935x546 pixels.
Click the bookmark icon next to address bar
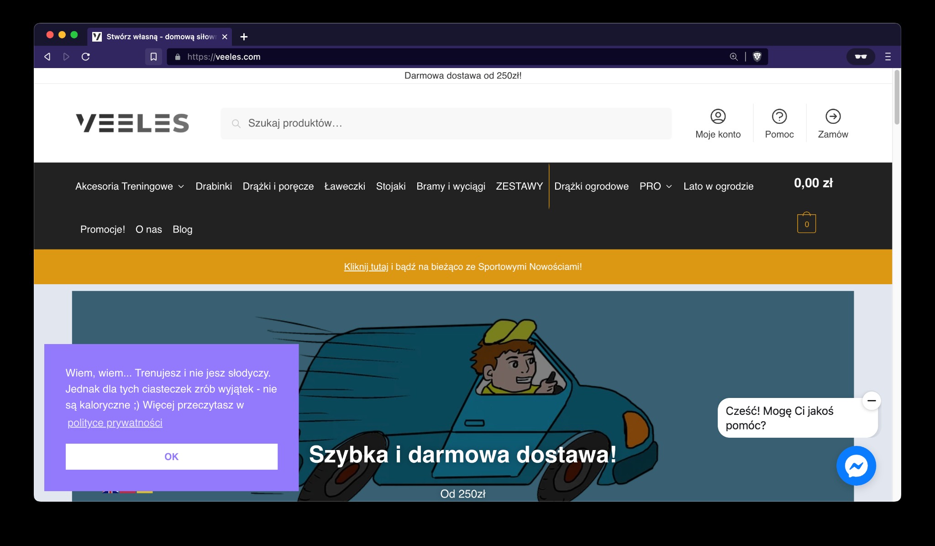coord(154,56)
